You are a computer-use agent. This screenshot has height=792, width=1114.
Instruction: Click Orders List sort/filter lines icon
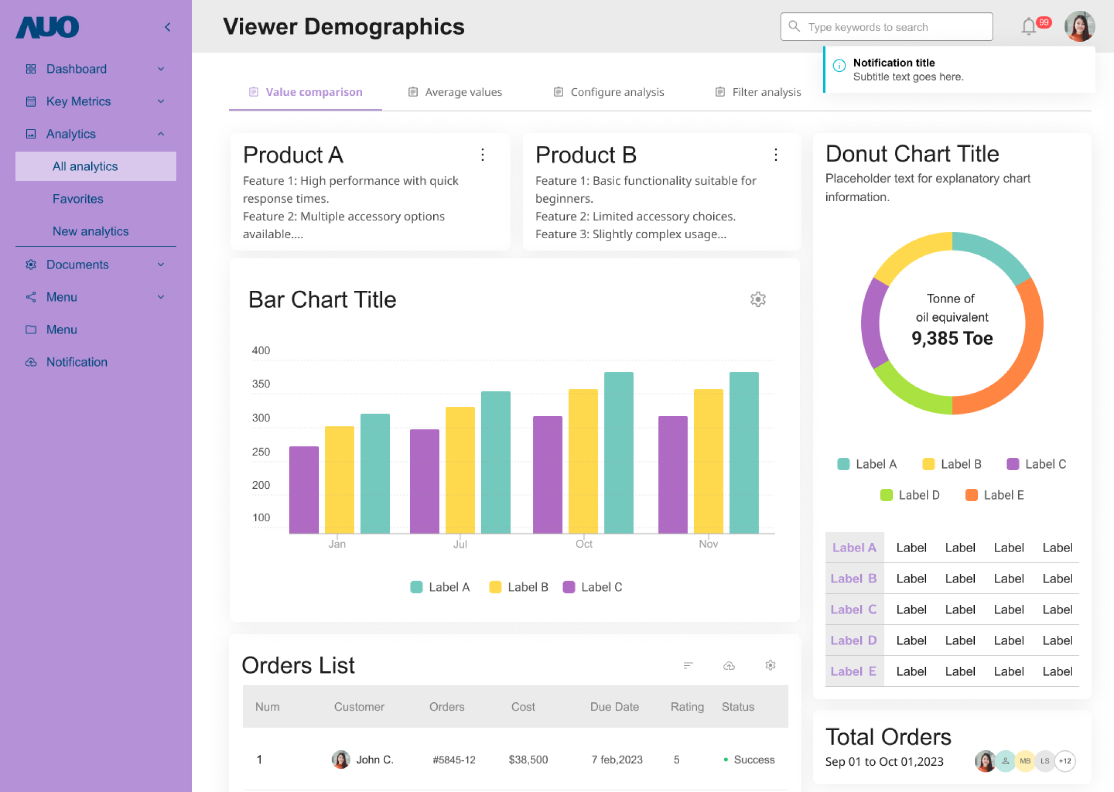click(688, 666)
